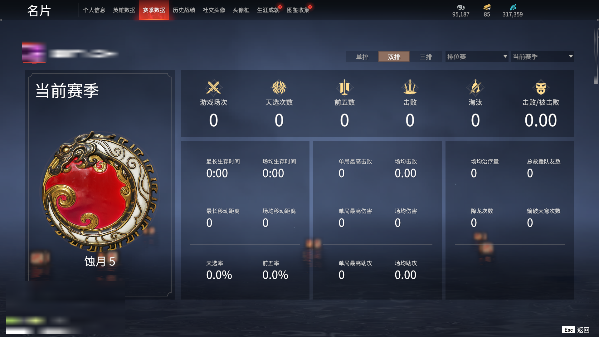Viewport: 599px width, 337px height.
Task: Select the 三排 trio mode toggle
Action: coord(426,57)
